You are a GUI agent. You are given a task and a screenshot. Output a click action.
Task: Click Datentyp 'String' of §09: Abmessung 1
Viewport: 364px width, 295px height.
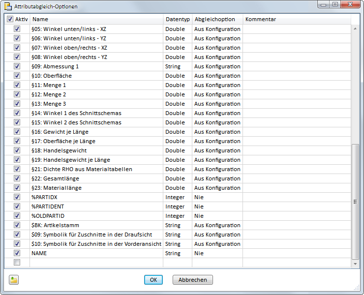pyautogui.click(x=178, y=66)
